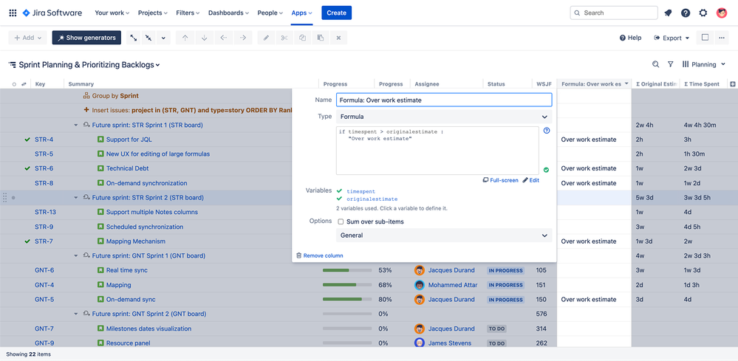Click the originalestimate variable link

click(x=372, y=199)
